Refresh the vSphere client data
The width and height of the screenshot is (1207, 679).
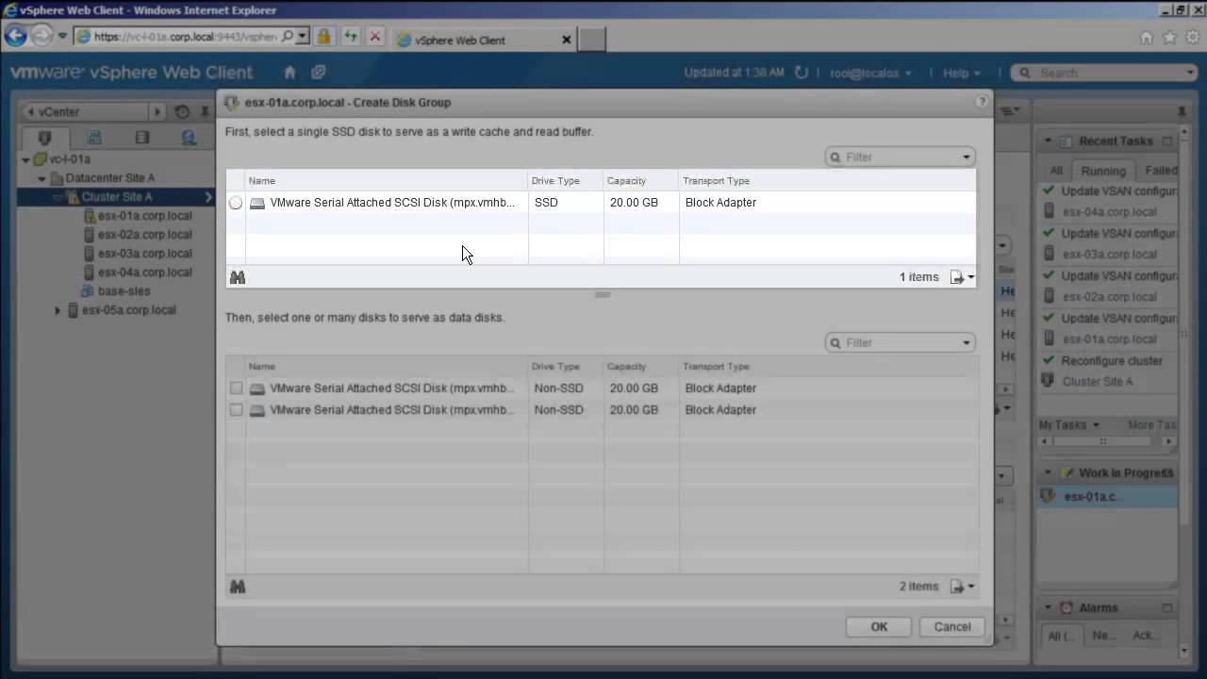point(802,73)
